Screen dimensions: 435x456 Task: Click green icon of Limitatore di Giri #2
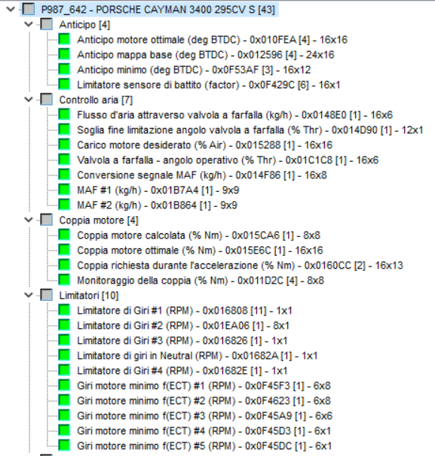tap(64, 325)
